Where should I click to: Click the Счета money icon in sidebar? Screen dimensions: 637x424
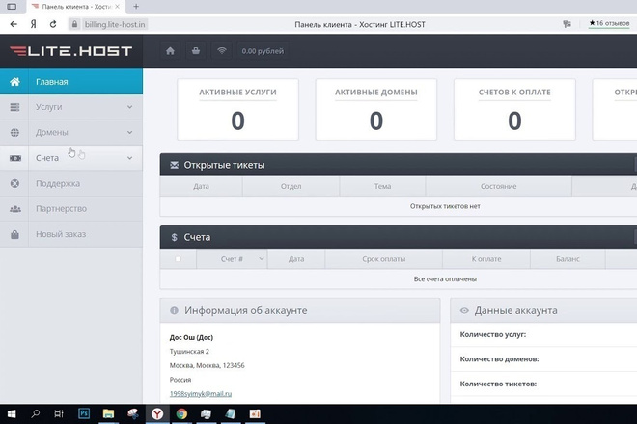point(15,158)
